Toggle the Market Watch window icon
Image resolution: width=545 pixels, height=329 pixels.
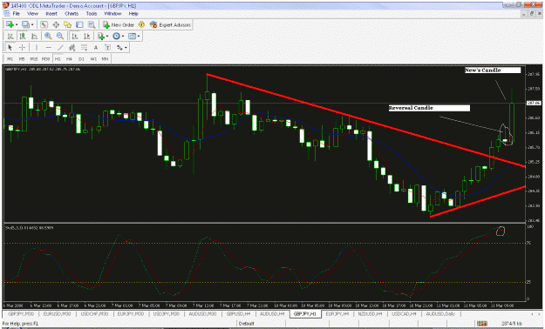point(44,24)
